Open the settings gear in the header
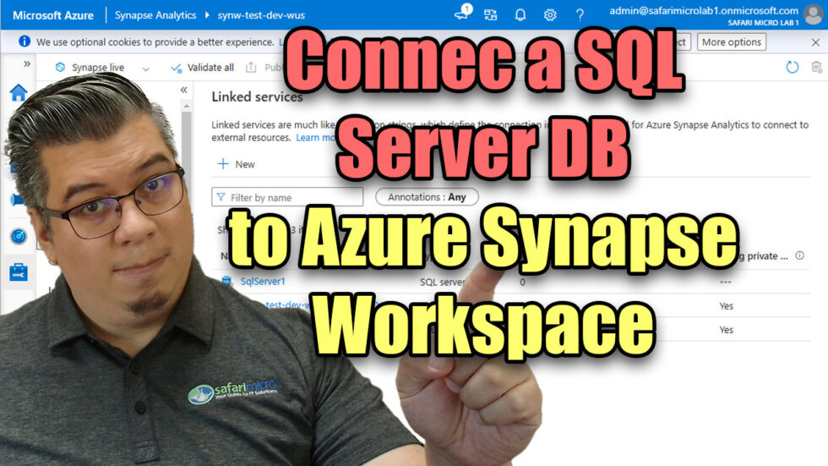Image resolution: width=828 pixels, height=466 pixels. coord(550,14)
